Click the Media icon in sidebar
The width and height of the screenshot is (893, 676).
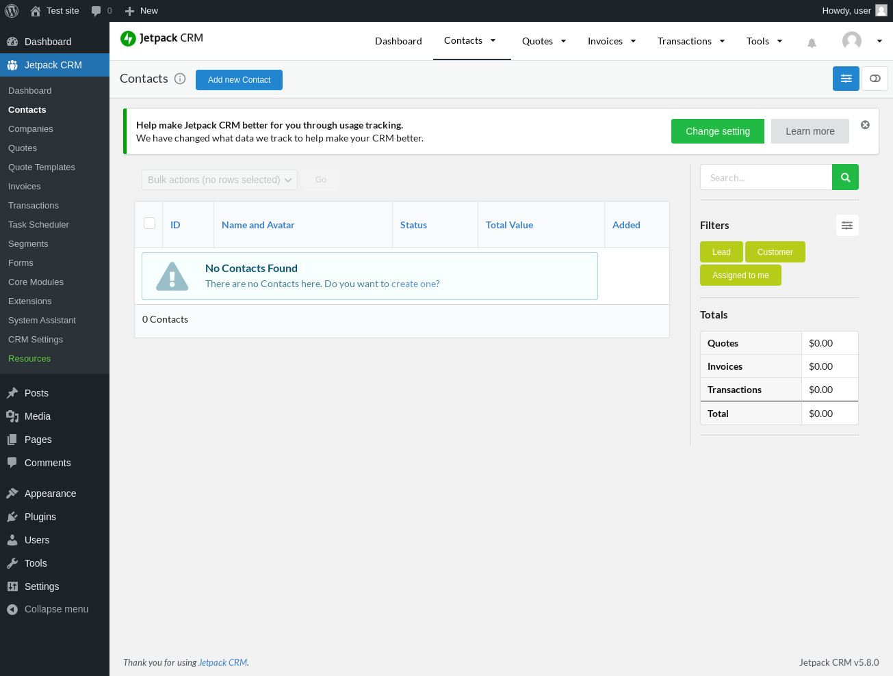(x=12, y=416)
